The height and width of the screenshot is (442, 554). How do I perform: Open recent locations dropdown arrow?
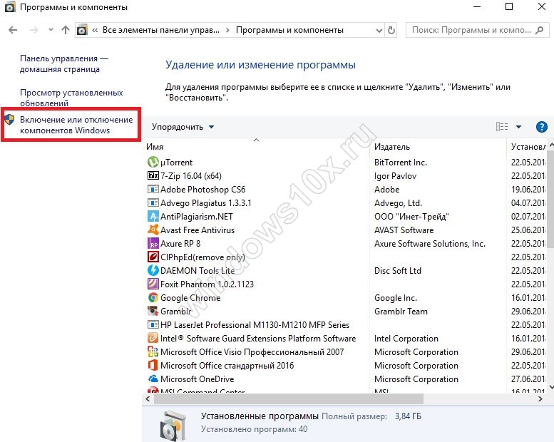coord(51,30)
